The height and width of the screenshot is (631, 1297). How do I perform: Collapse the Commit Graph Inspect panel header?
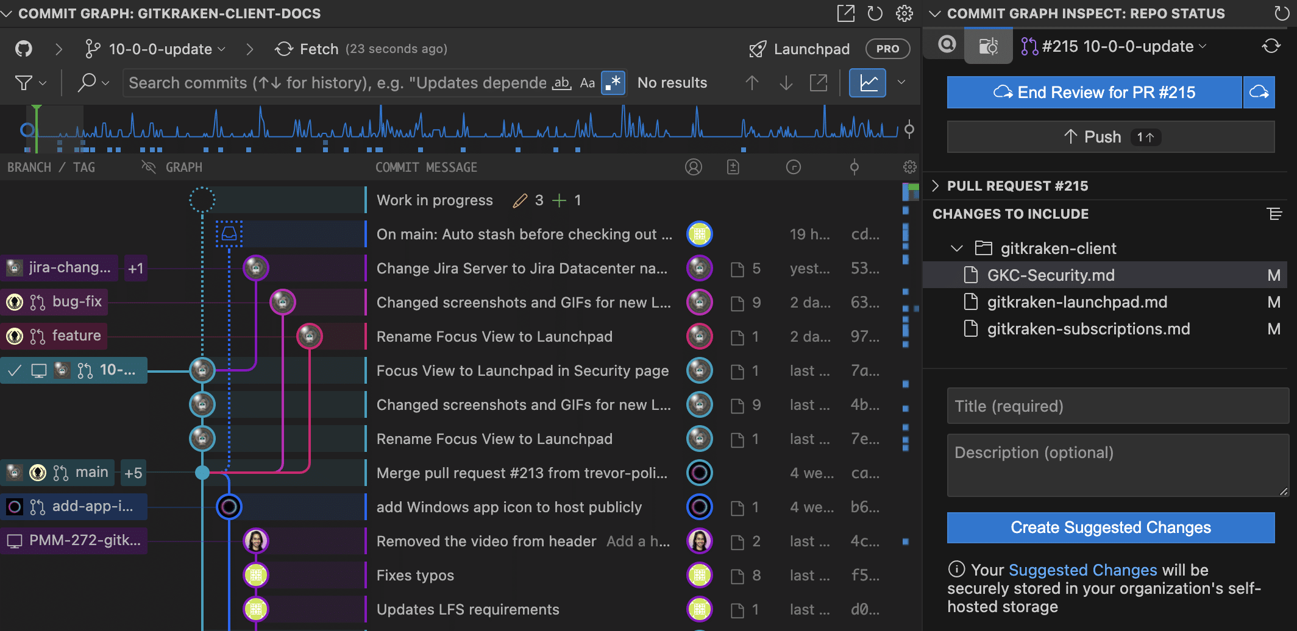pyautogui.click(x=935, y=13)
